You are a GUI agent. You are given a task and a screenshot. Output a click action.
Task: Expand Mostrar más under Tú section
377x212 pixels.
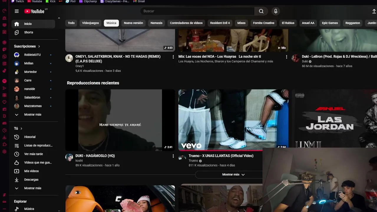coord(33,188)
